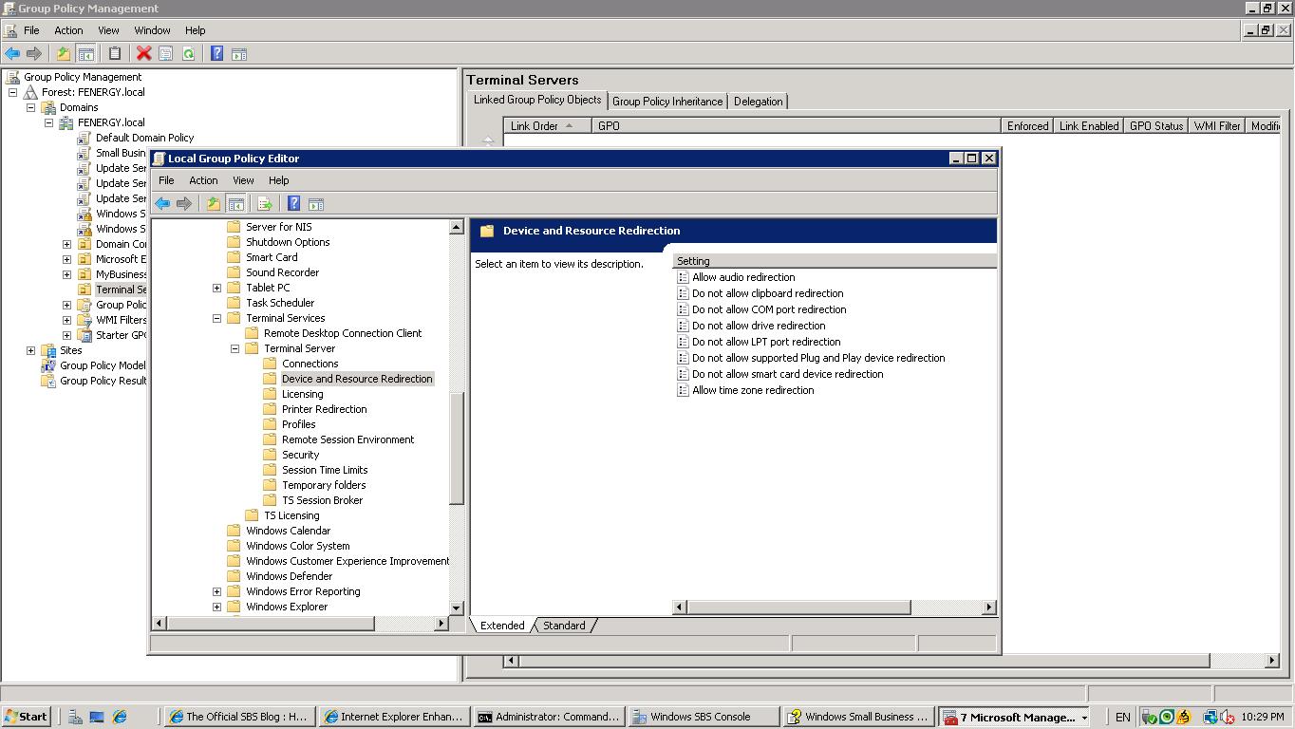Click the Enforced column header

[x=1027, y=125]
